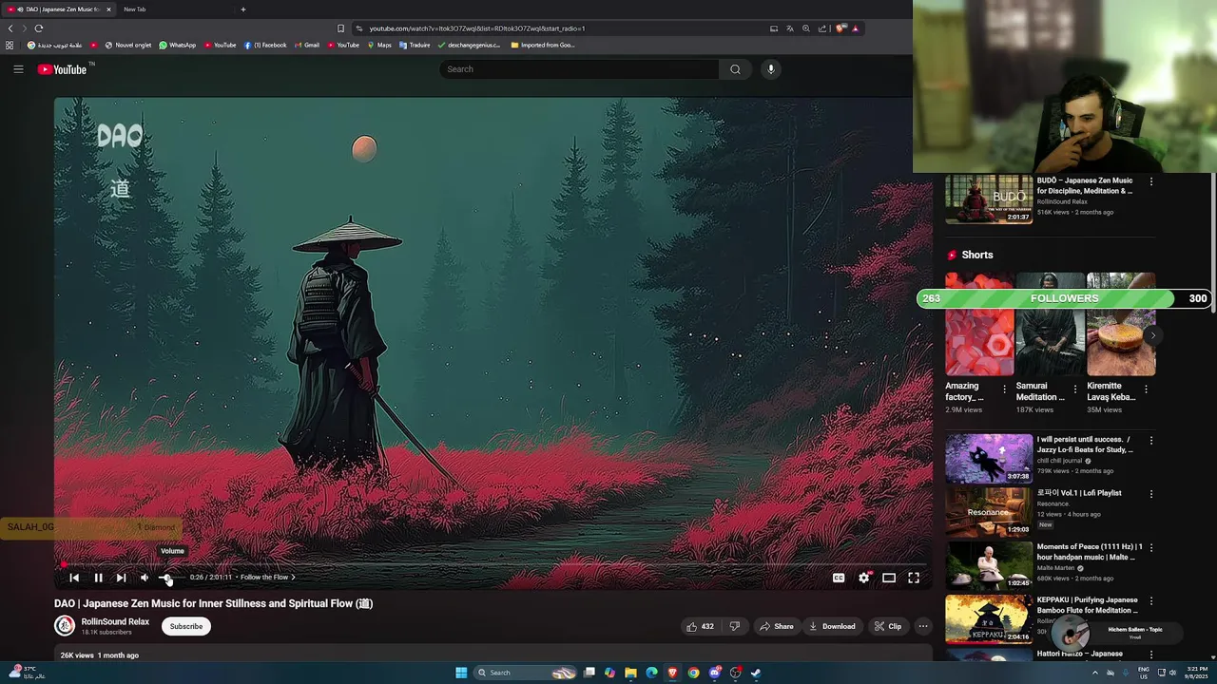Go back in browser history
This screenshot has width=1217, height=684.
[x=10, y=28]
